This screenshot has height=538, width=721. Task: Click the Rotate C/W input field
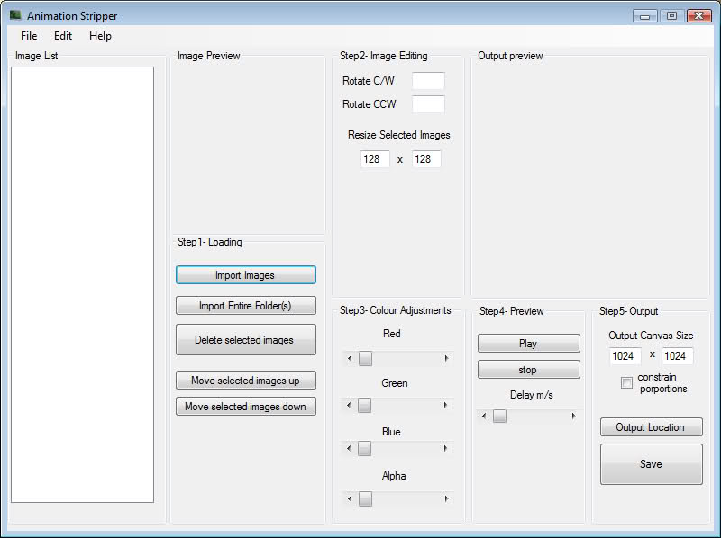428,81
